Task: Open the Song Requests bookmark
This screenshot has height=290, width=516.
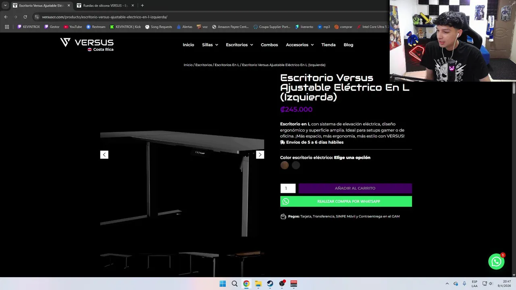Action: pyautogui.click(x=158, y=27)
